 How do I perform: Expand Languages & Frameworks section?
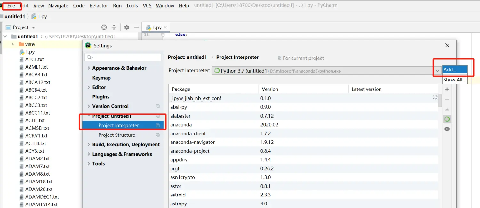click(x=89, y=154)
